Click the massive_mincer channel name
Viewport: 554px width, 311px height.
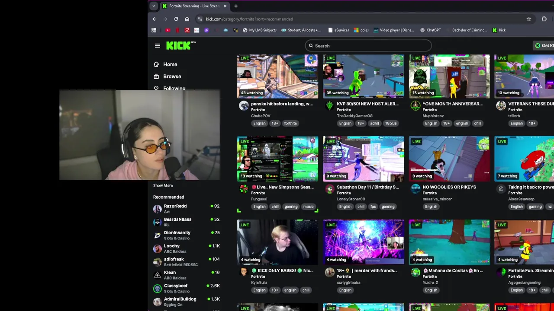(x=437, y=199)
